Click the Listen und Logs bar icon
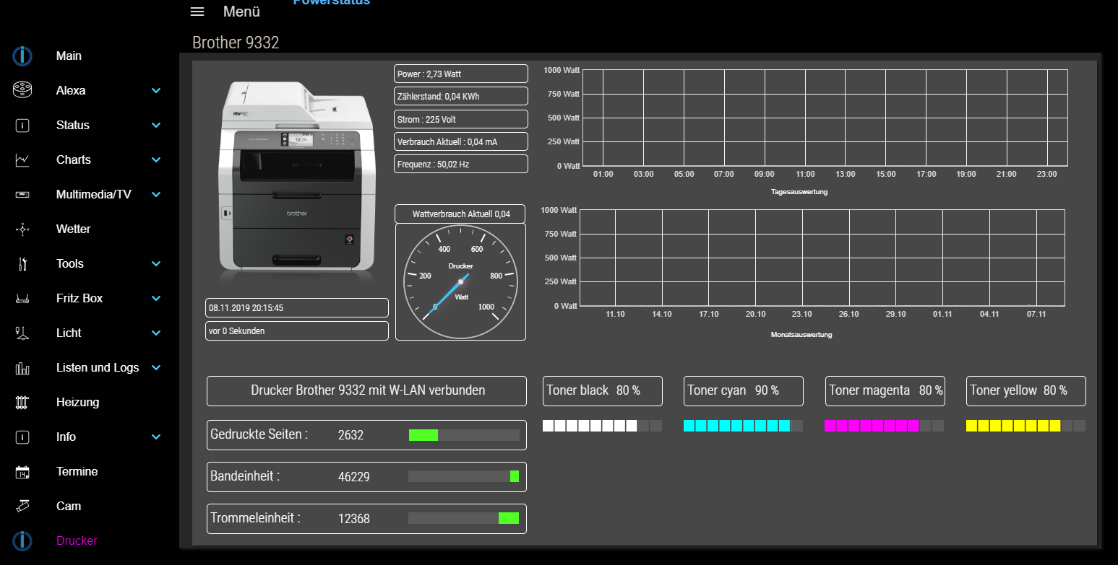The image size is (1118, 565). (x=22, y=368)
